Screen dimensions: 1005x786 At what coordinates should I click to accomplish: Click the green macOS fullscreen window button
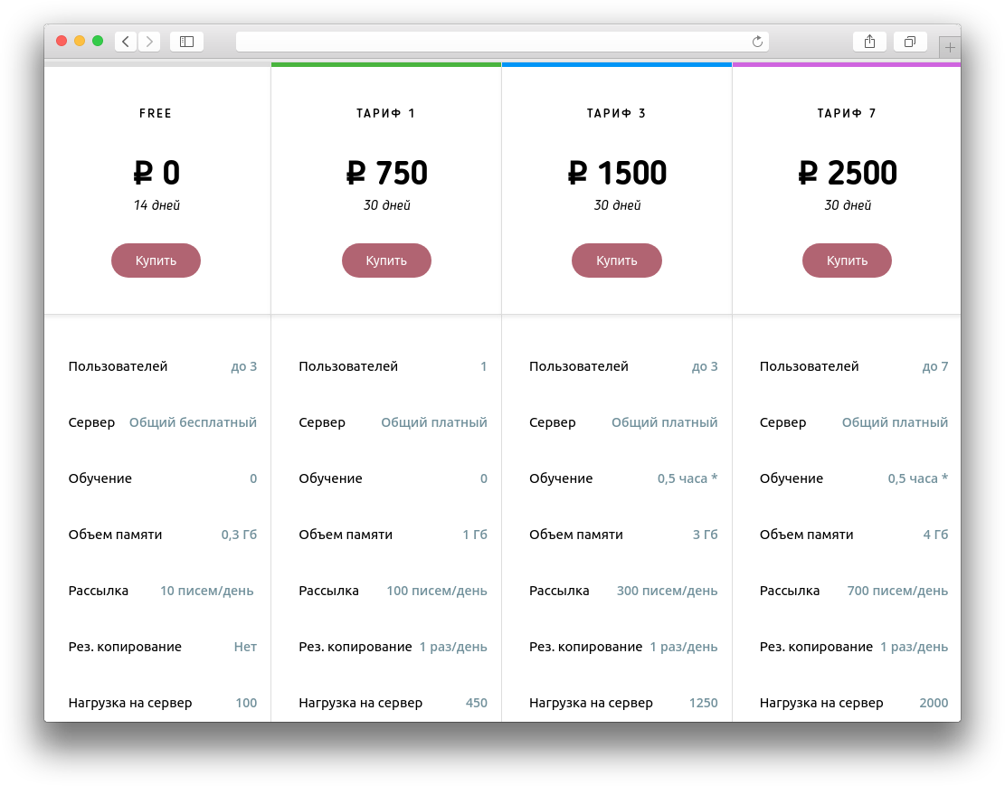tap(98, 41)
